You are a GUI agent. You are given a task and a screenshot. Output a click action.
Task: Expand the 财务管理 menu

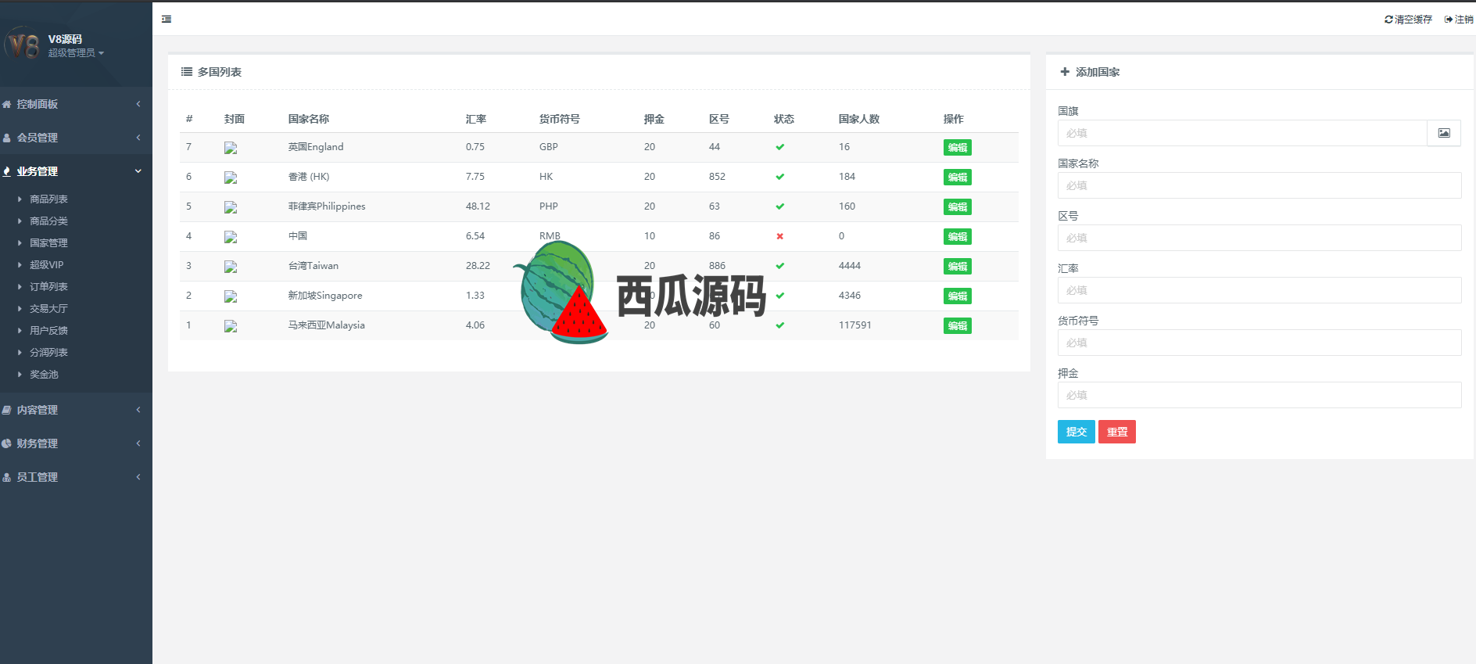pyautogui.click(x=76, y=443)
